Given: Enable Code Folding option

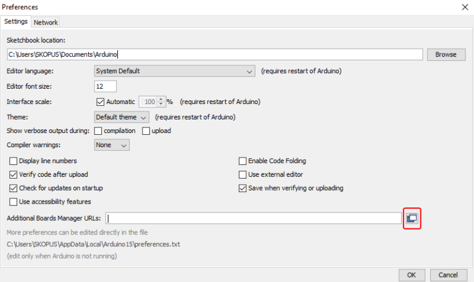Looking at the screenshot, I should click(x=243, y=161).
